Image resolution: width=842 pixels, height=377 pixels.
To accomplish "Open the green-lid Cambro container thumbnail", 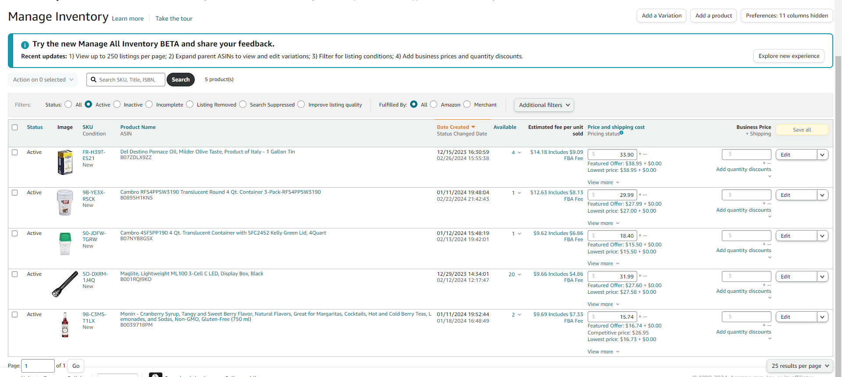I will click(x=65, y=244).
